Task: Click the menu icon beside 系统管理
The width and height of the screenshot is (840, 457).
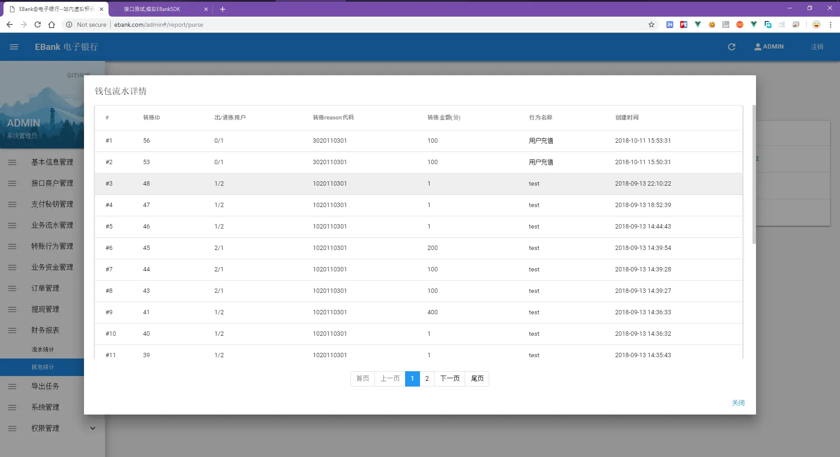Action: pos(12,408)
